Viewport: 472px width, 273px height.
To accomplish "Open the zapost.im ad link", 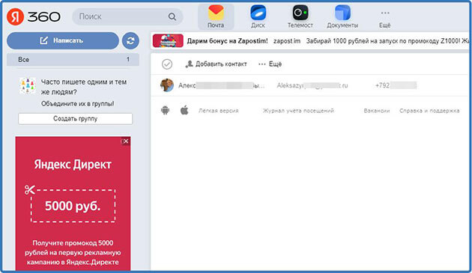I will 286,41.
